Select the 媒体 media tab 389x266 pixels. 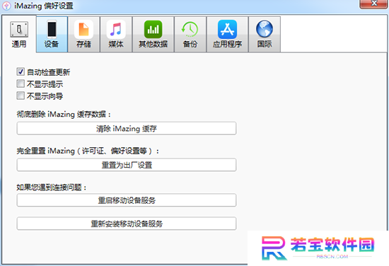(x=116, y=34)
